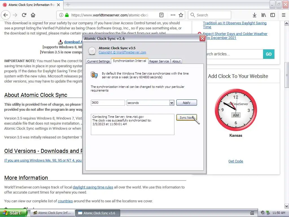Viewport: 289px width, 217px height.
Task: Apply the synchronization interval
Action: click(x=187, y=103)
